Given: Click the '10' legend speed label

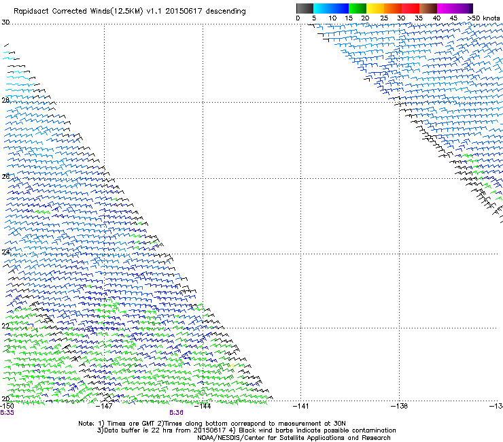Looking at the screenshot, I should pos(332,18).
